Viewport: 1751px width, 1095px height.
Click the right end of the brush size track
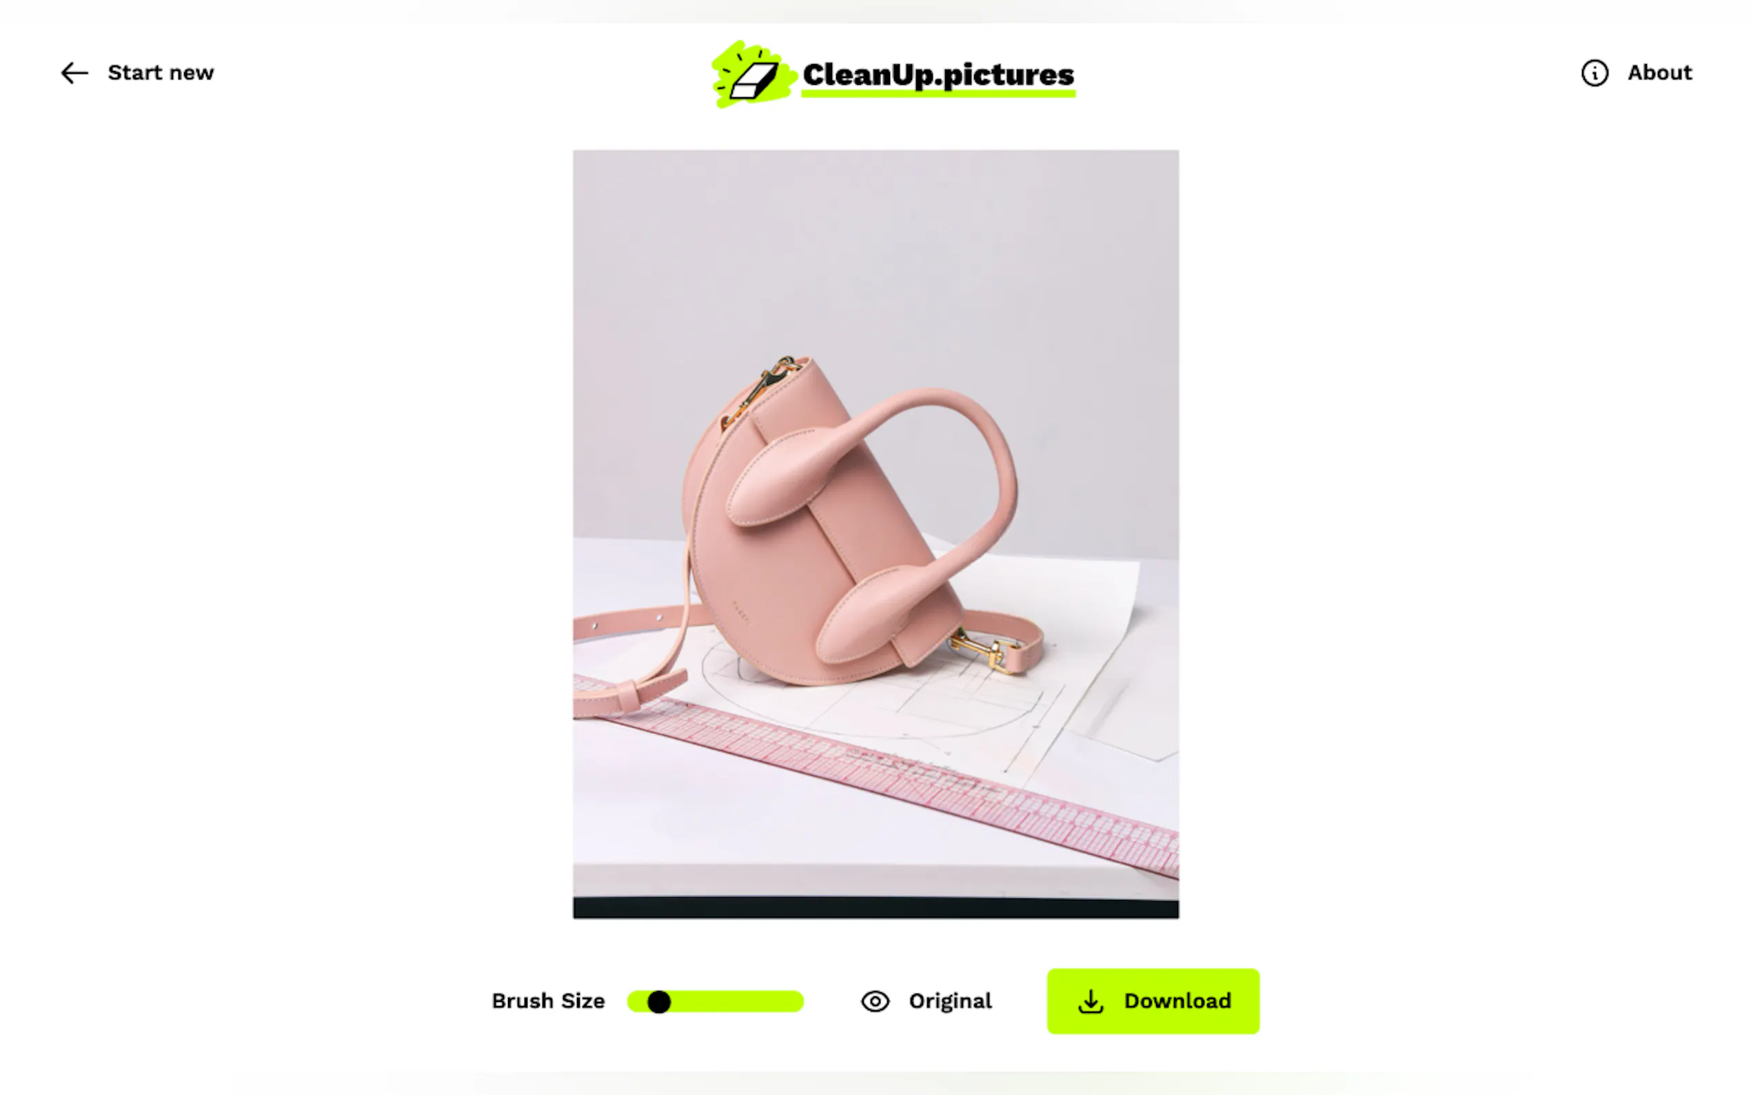pyautogui.click(x=795, y=1002)
